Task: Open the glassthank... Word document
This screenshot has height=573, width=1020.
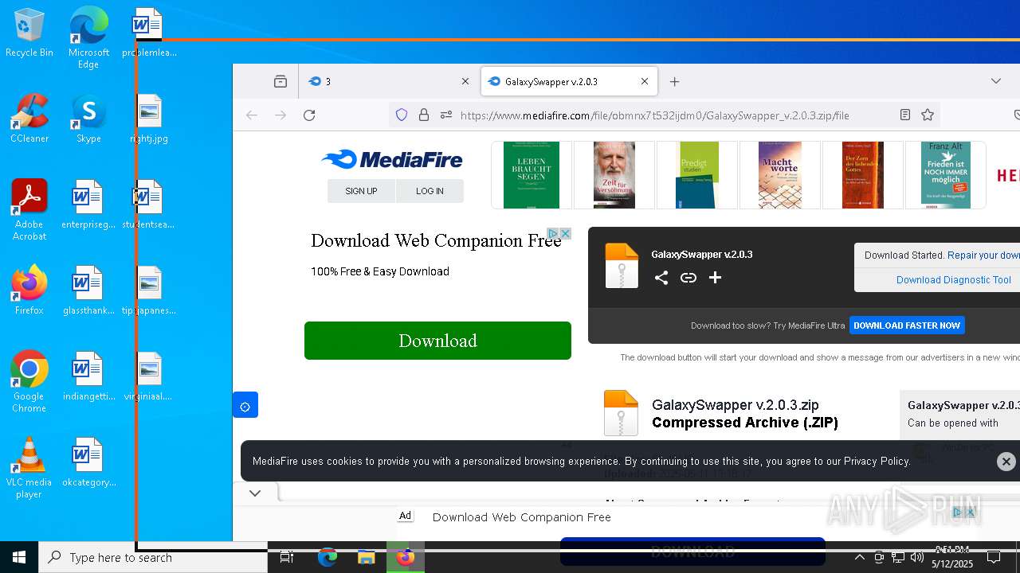Action: point(88,290)
